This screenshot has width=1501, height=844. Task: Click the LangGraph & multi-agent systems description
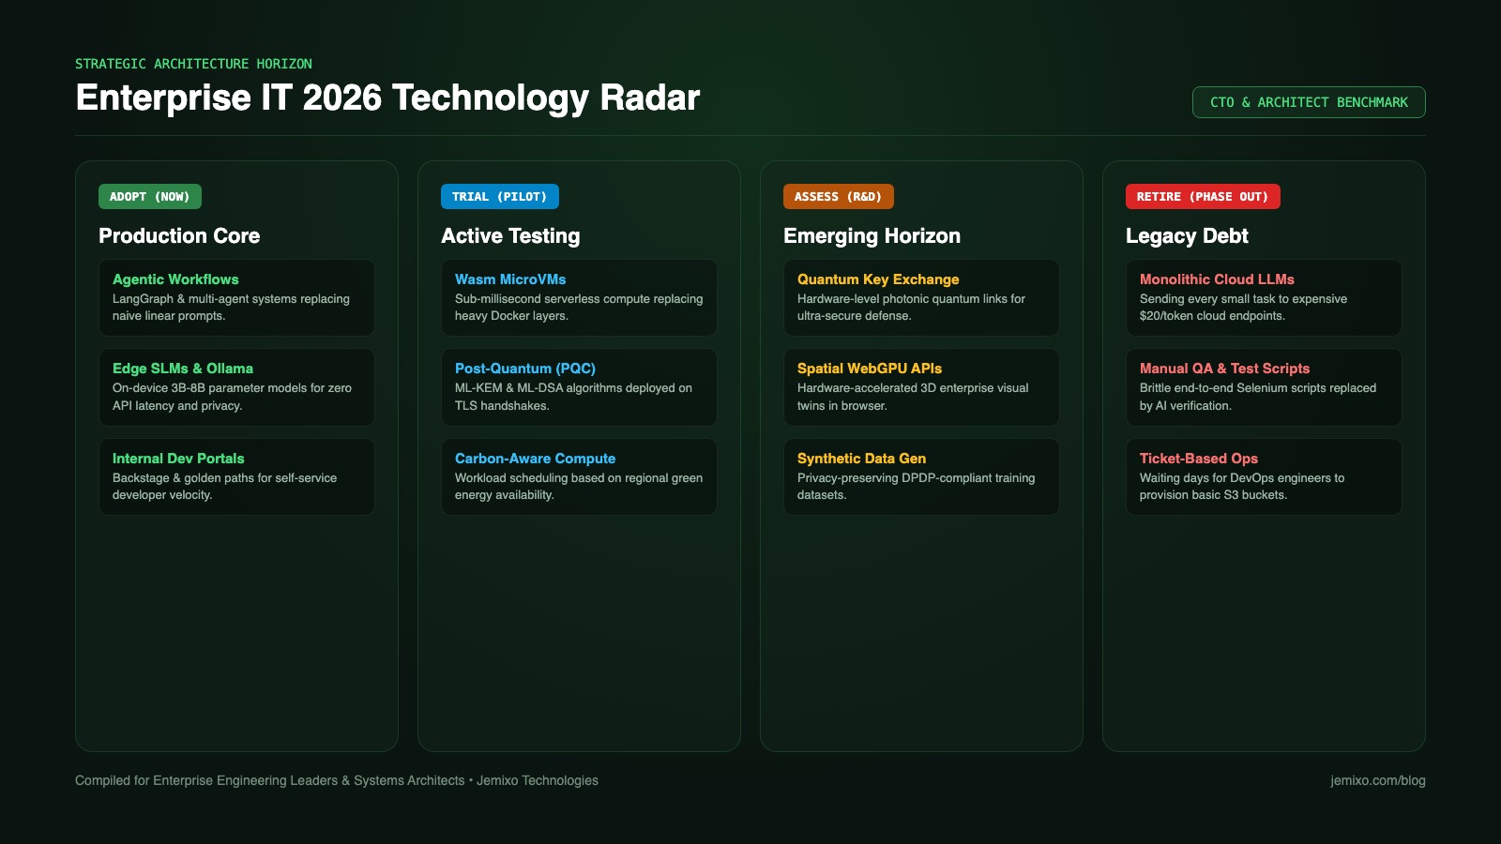coord(231,308)
